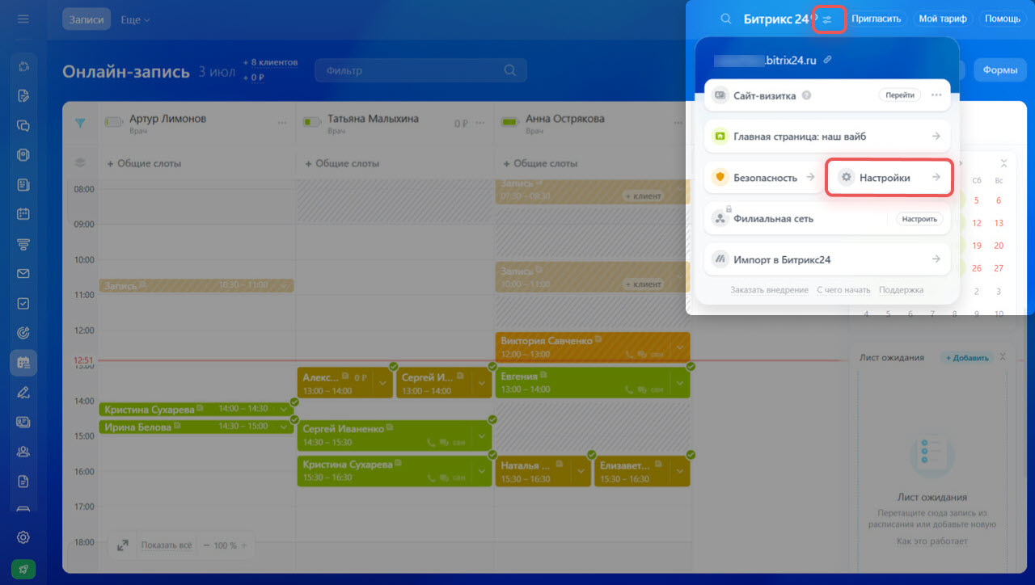The height and width of the screenshot is (585, 1035).
Task: Click the mail icon in left sidebar
Action: point(23,274)
